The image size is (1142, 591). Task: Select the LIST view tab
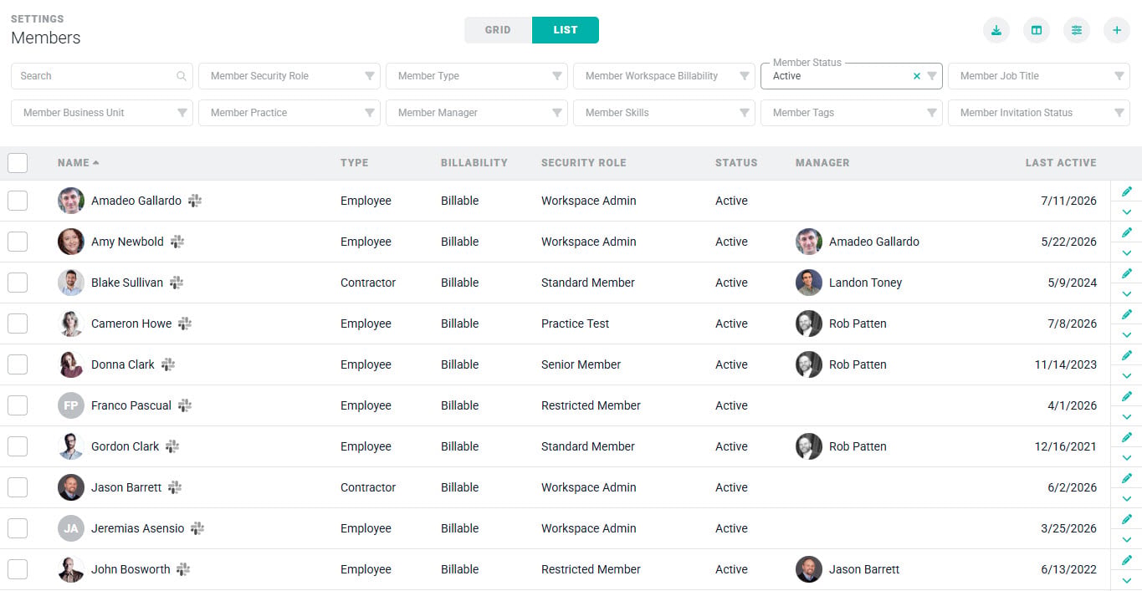click(x=566, y=30)
